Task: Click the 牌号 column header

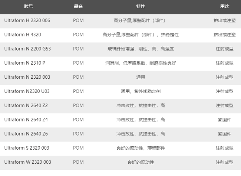Action: click(28, 7)
